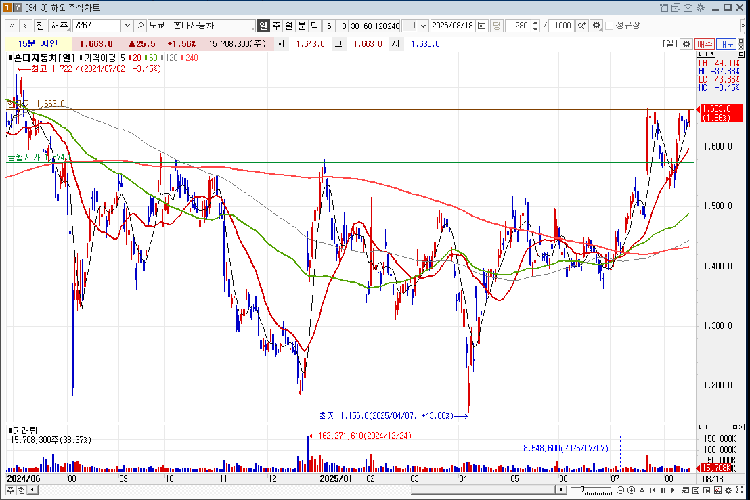Enable the 정규장 checkbox
750x500 pixels.
tap(609, 26)
